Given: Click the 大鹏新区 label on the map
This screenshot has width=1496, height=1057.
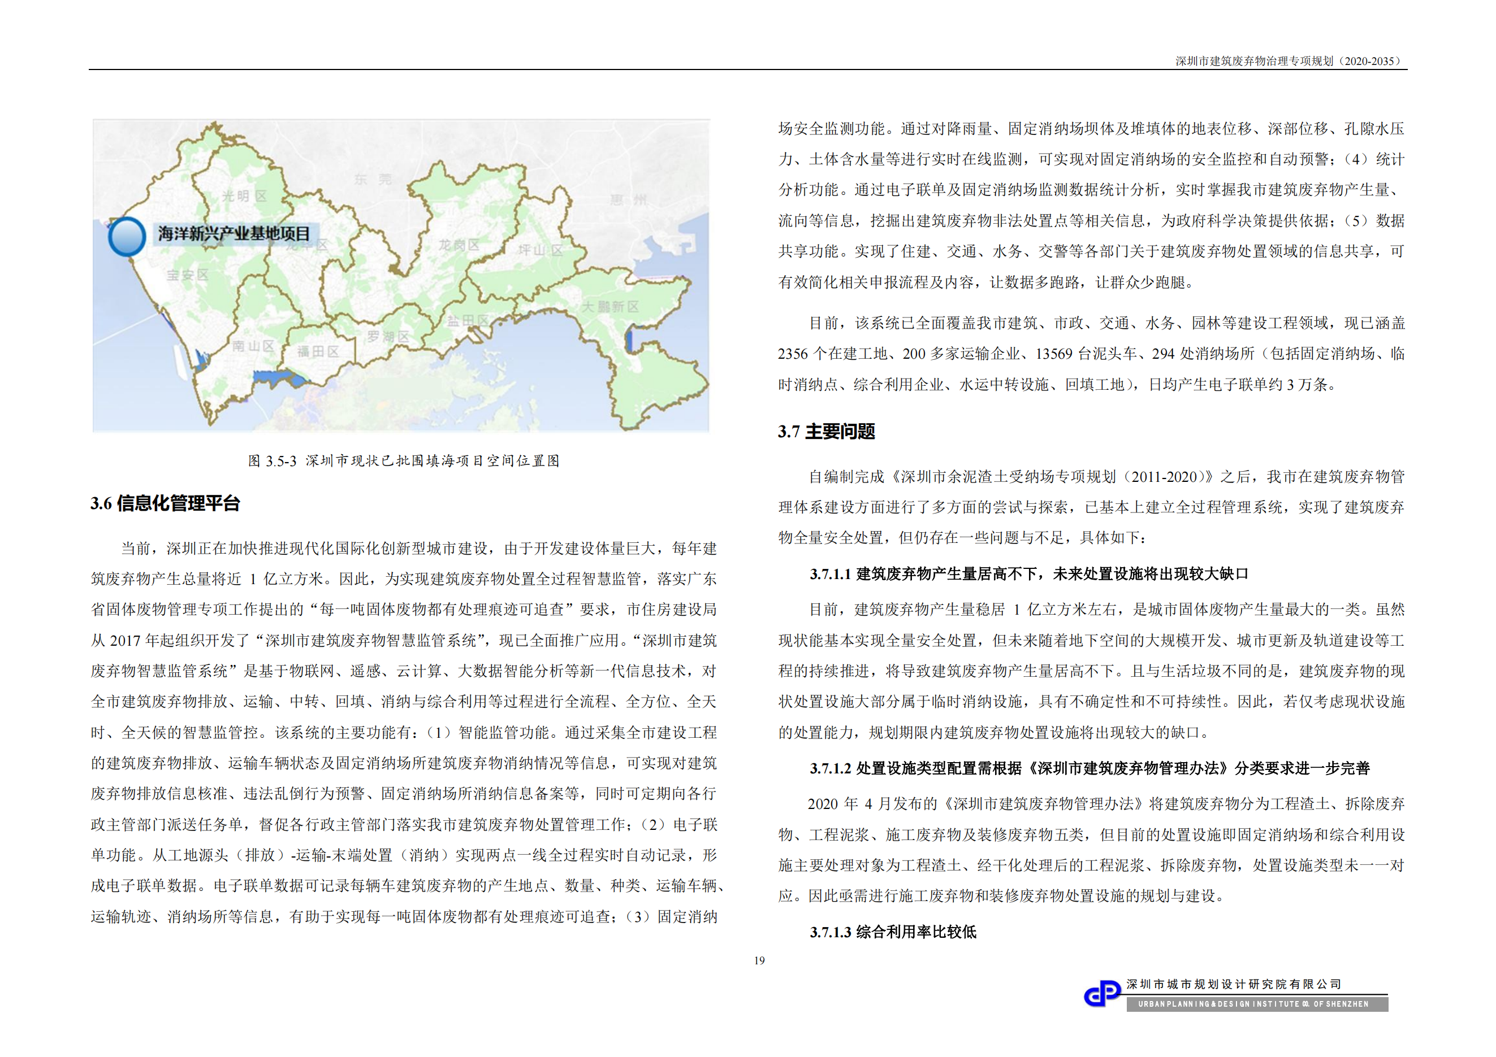Looking at the screenshot, I should [x=611, y=306].
